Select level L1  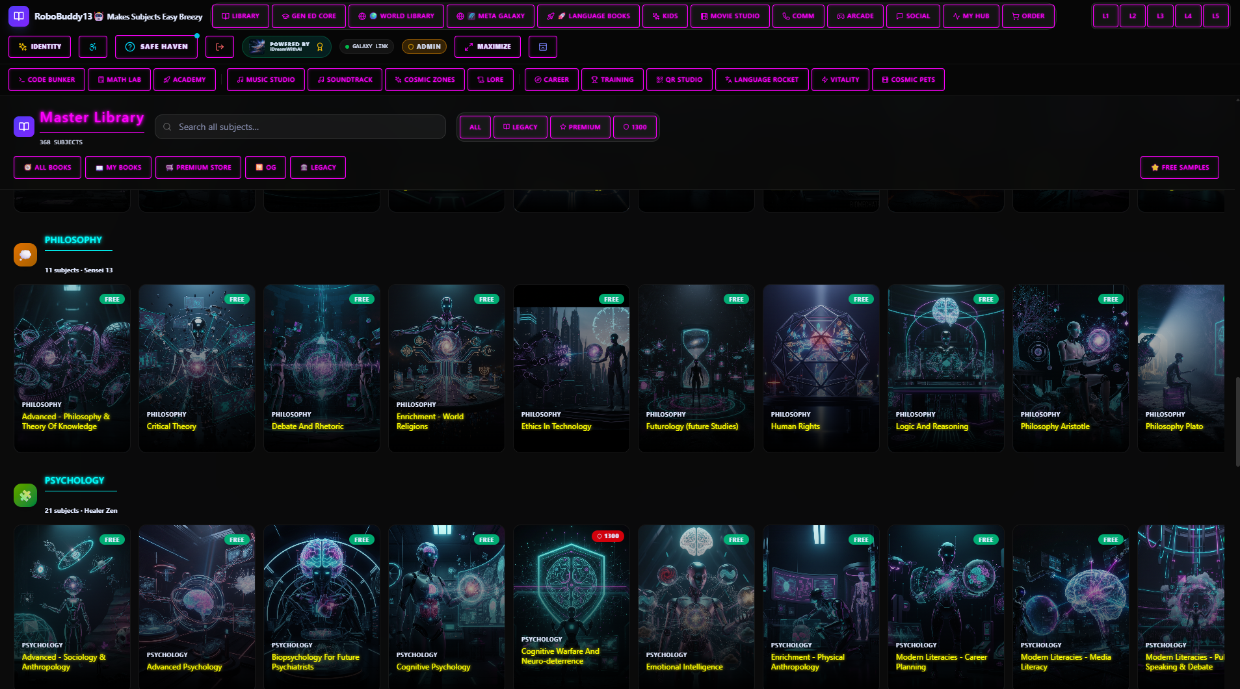pyautogui.click(x=1105, y=16)
